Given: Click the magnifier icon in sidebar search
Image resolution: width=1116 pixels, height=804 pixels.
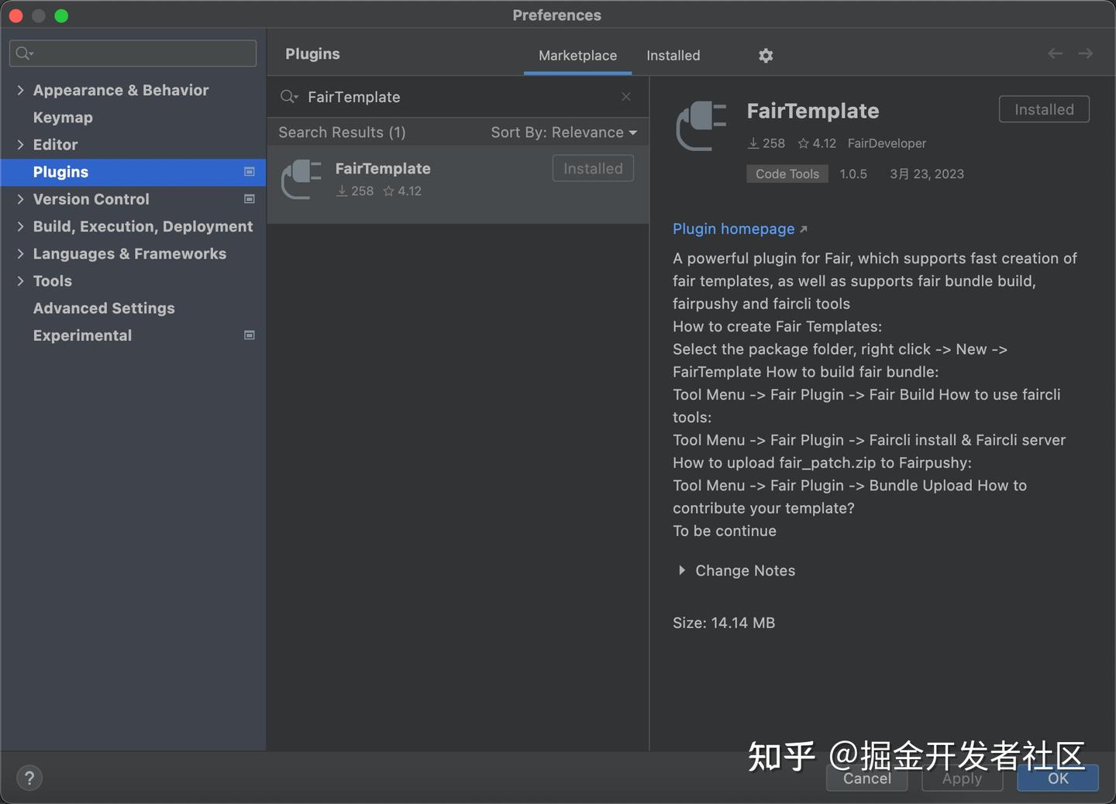Looking at the screenshot, I should click(23, 53).
